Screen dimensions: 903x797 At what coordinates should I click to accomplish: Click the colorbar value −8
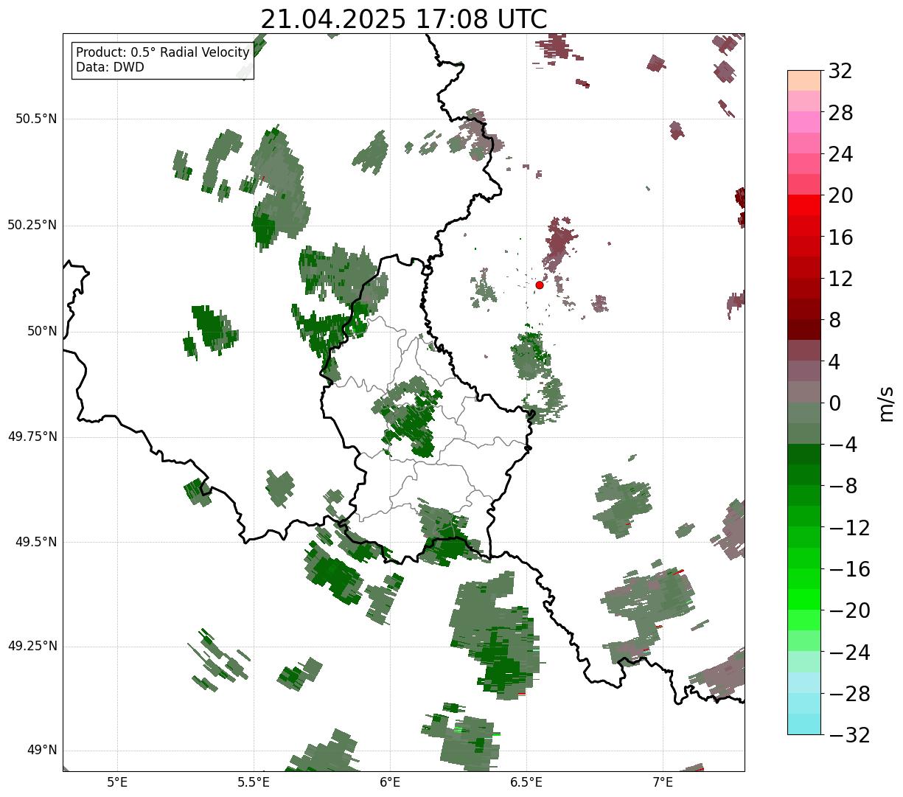tap(843, 486)
